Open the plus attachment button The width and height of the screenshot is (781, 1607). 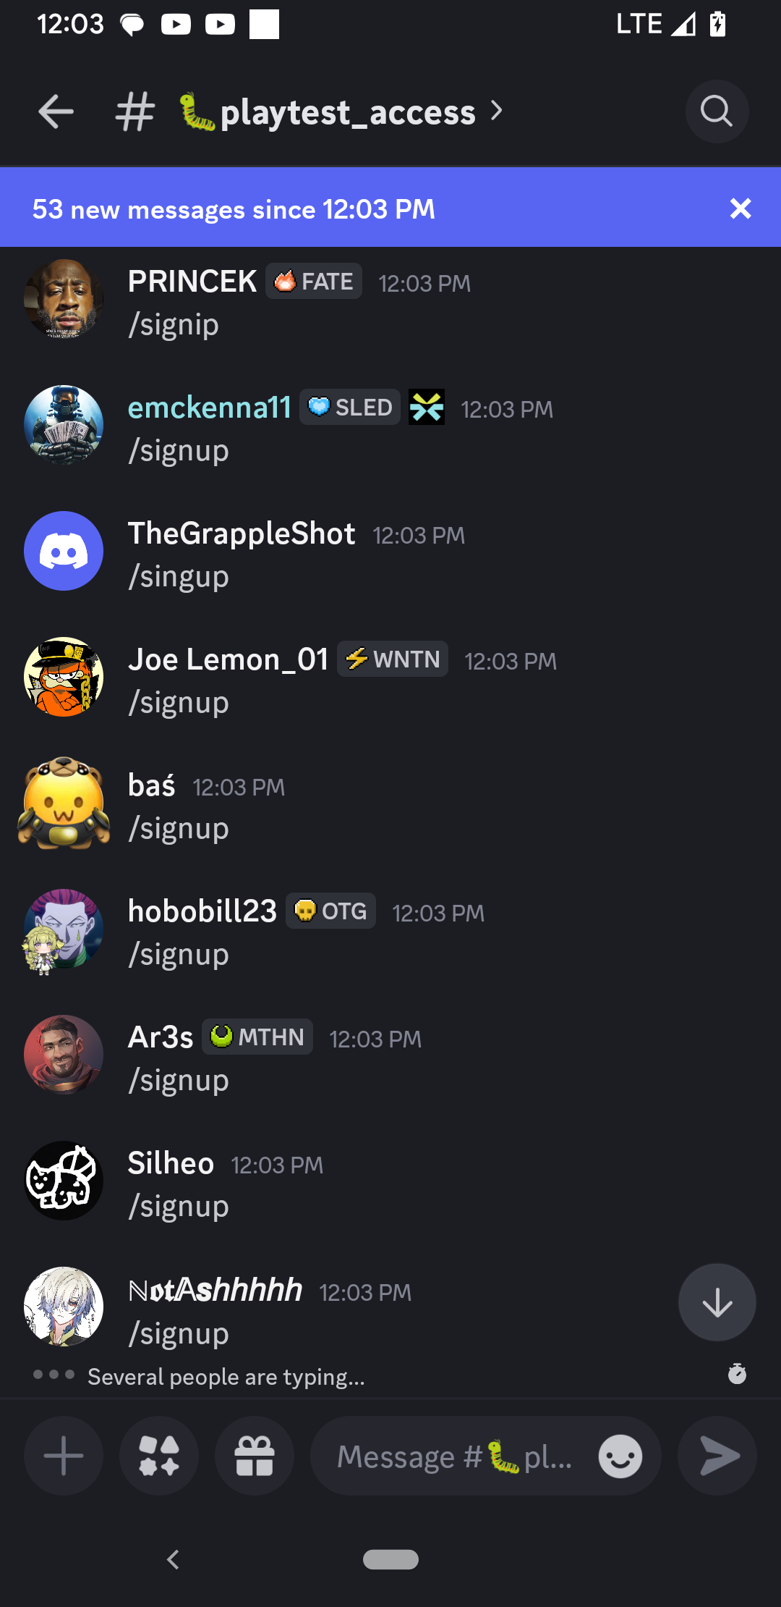coord(64,1456)
